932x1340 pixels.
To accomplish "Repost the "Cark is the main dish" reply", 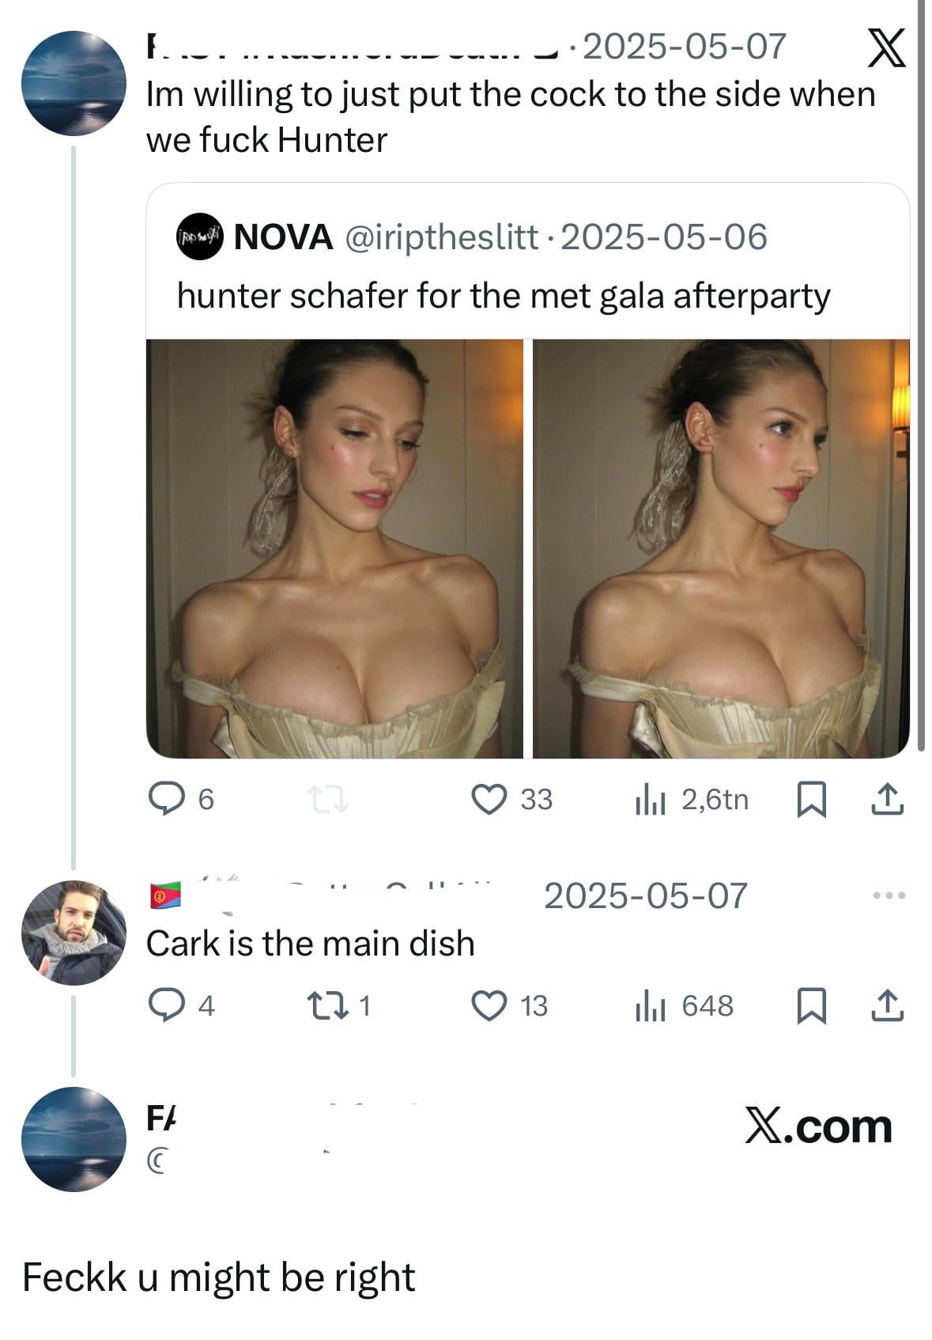I will (x=328, y=1005).
